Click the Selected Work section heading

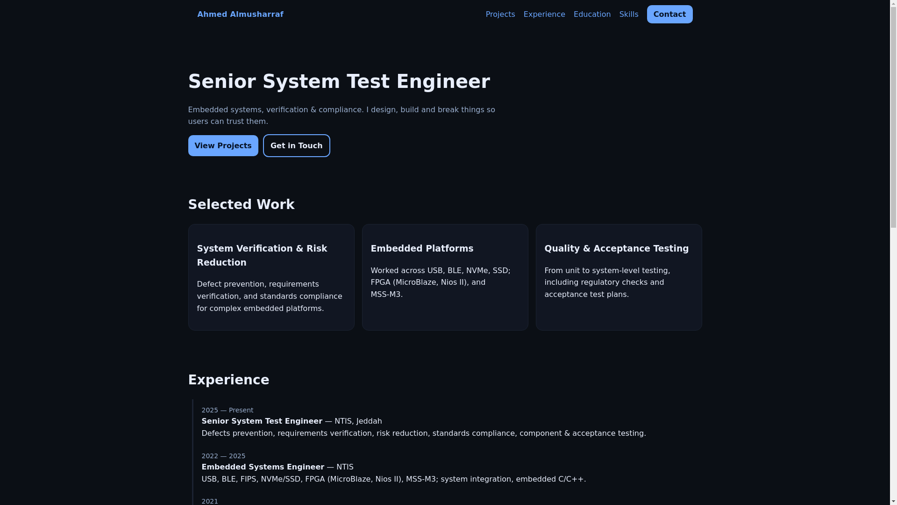pyautogui.click(x=241, y=205)
